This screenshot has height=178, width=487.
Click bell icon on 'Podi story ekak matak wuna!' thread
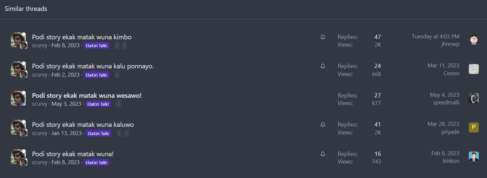click(323, 154)
